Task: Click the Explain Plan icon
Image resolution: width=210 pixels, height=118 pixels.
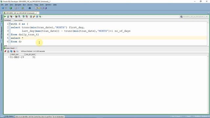Action: point(11,17)
